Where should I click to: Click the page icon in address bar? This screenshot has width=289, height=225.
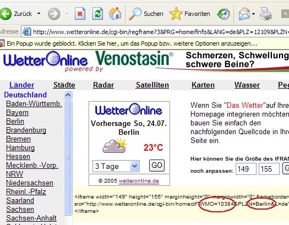click(27, 32)
